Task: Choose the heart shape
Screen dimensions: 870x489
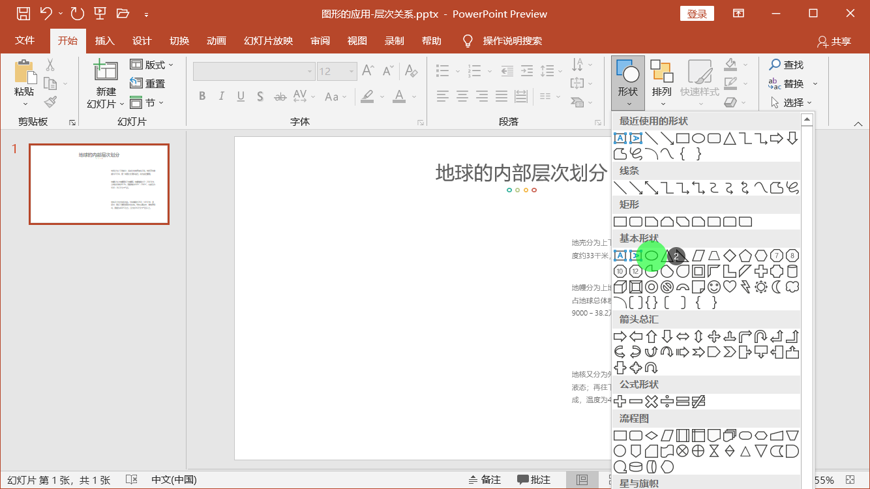Action: [730, 287]
